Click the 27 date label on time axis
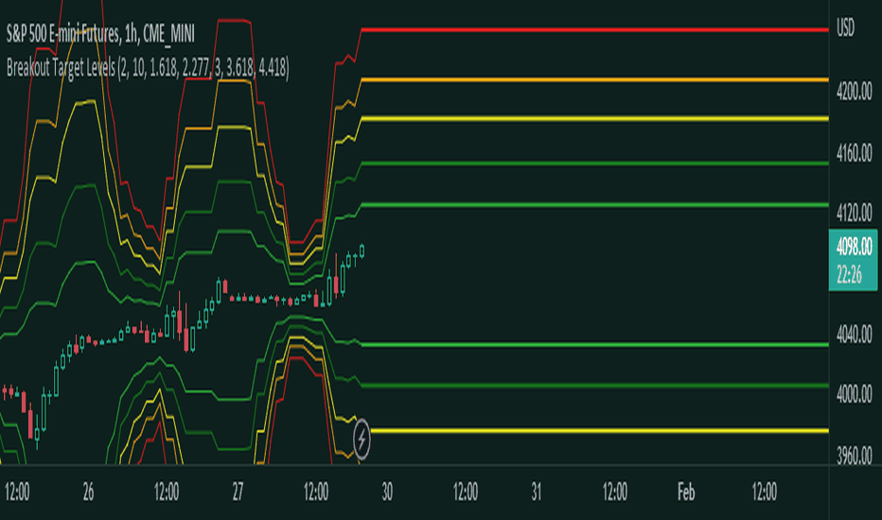The height and width of the screenshot is (520, 882). pos(238,493)
